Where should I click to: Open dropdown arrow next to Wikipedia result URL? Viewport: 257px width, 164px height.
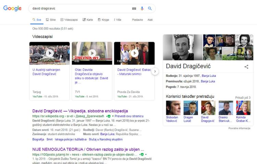(113, 116)
